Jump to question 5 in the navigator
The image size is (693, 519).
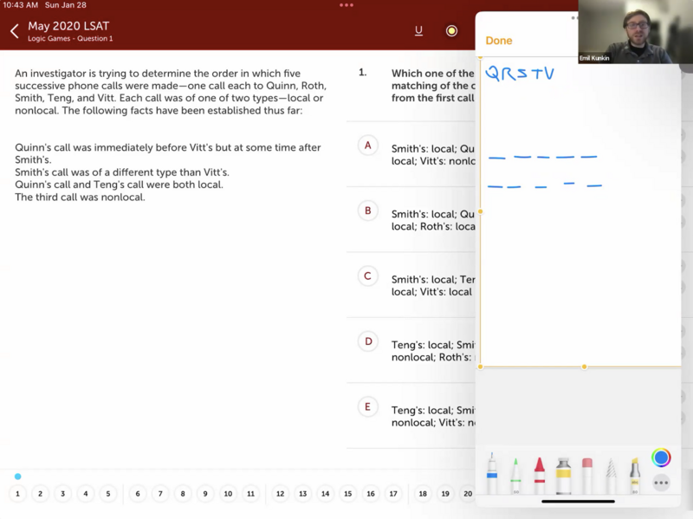tap(108, 494)
